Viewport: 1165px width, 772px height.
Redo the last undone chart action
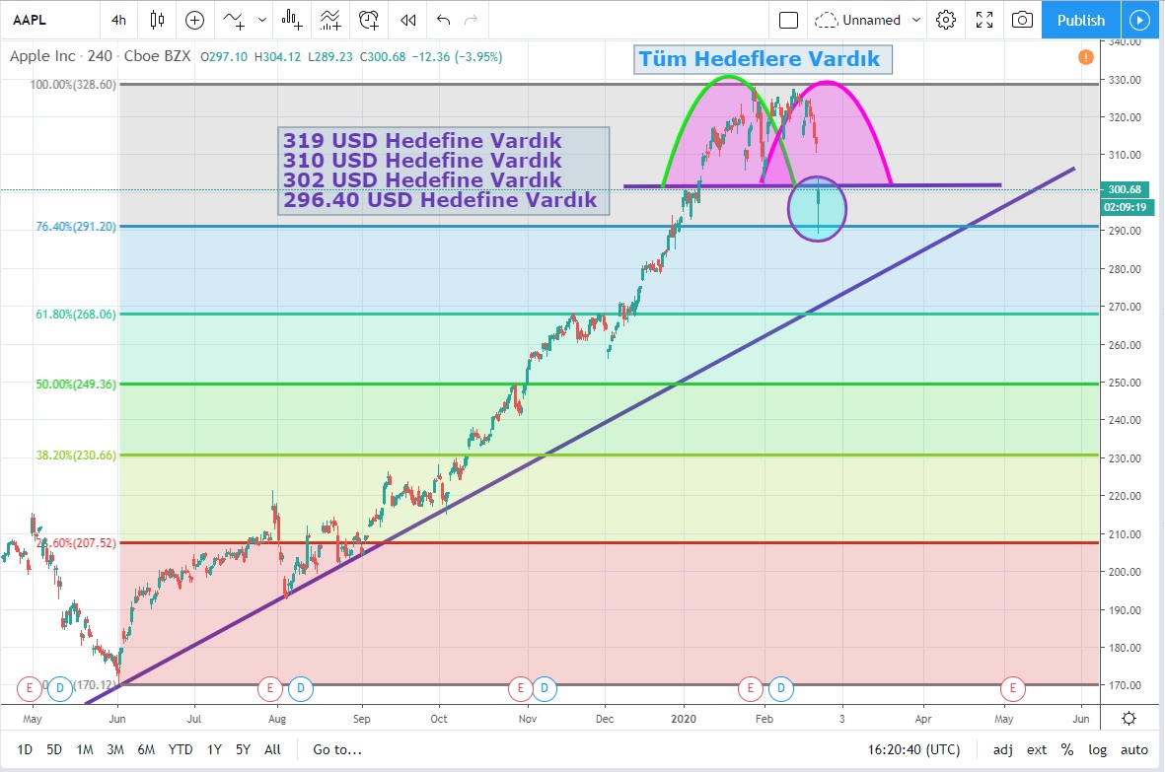(472, 20)
